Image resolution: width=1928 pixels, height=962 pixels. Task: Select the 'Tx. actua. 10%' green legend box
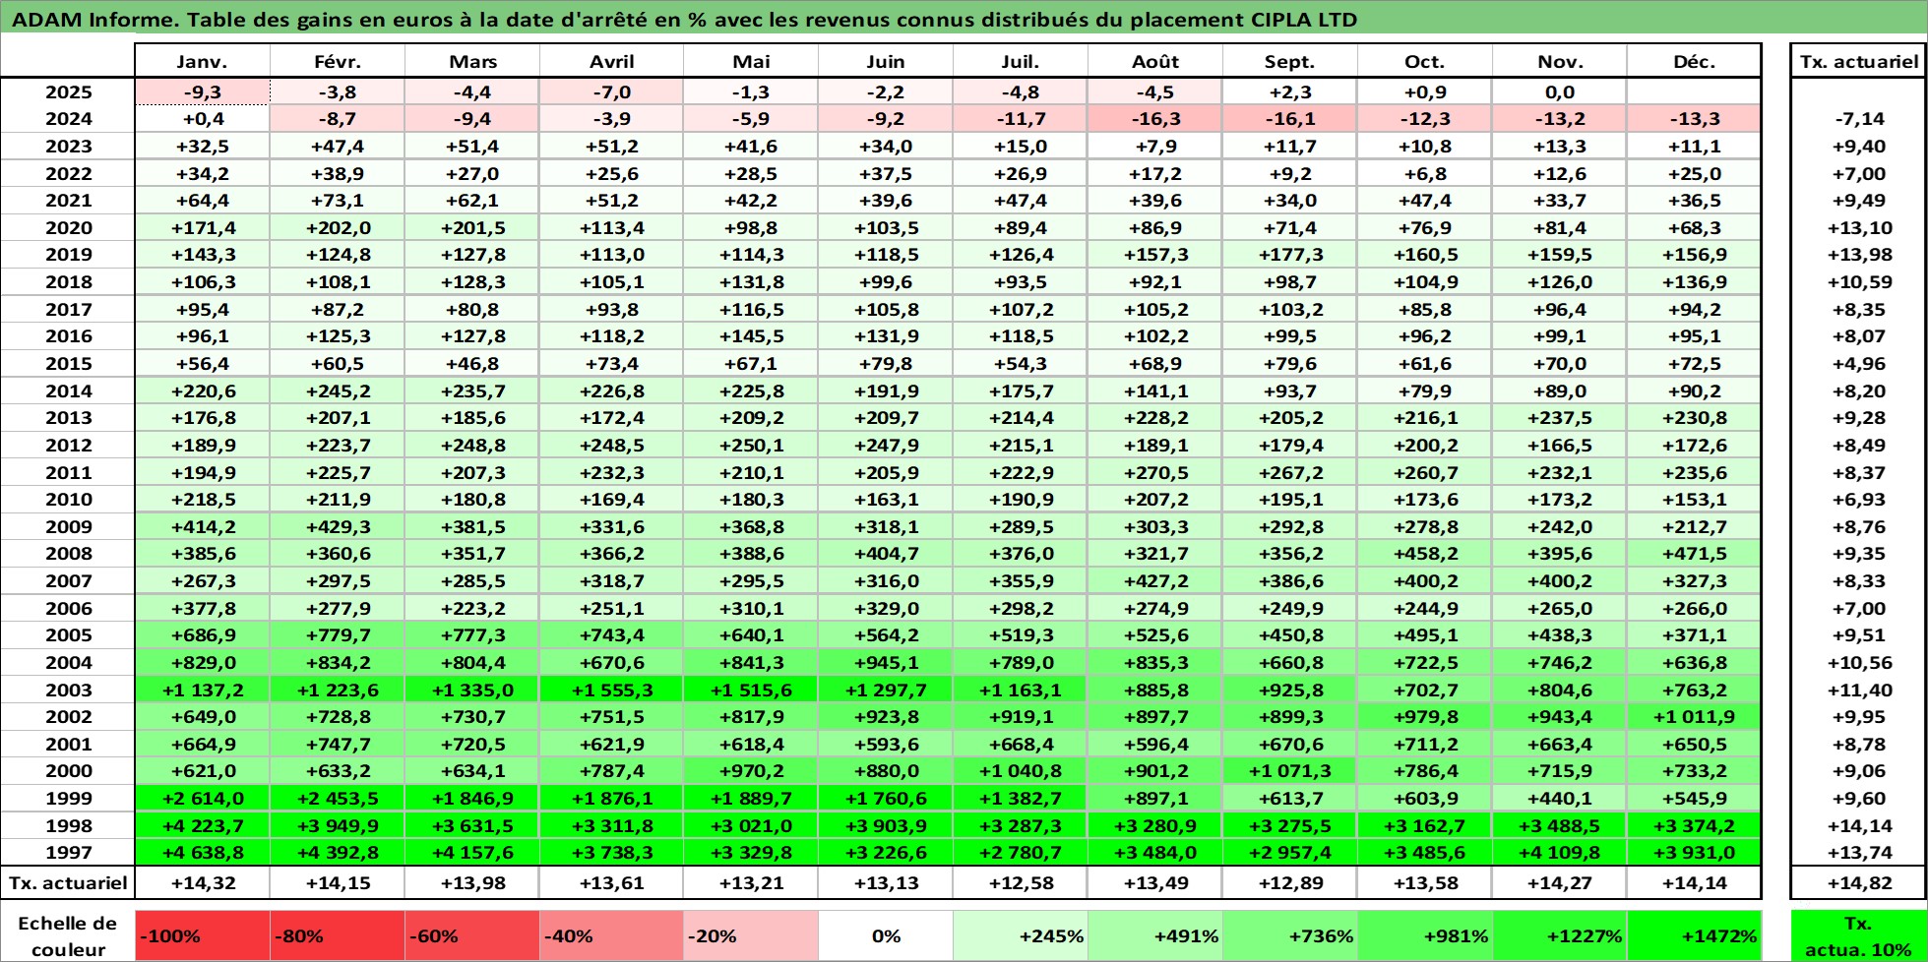[x=1858, y=936]
